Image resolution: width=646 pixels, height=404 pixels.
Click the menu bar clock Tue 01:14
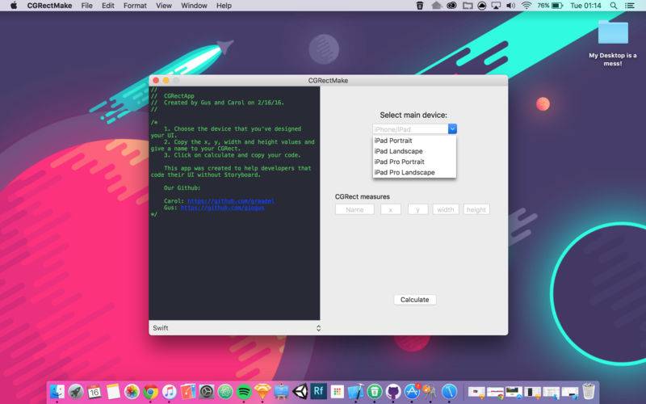point(585,6)
